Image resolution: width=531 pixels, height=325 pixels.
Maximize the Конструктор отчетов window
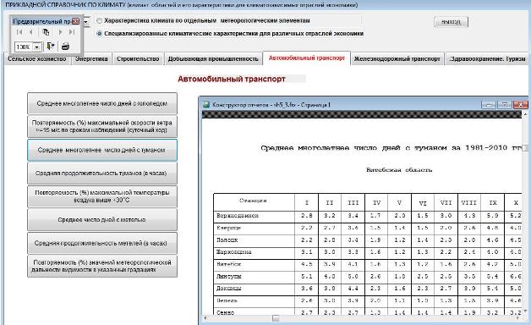[504, 105]
